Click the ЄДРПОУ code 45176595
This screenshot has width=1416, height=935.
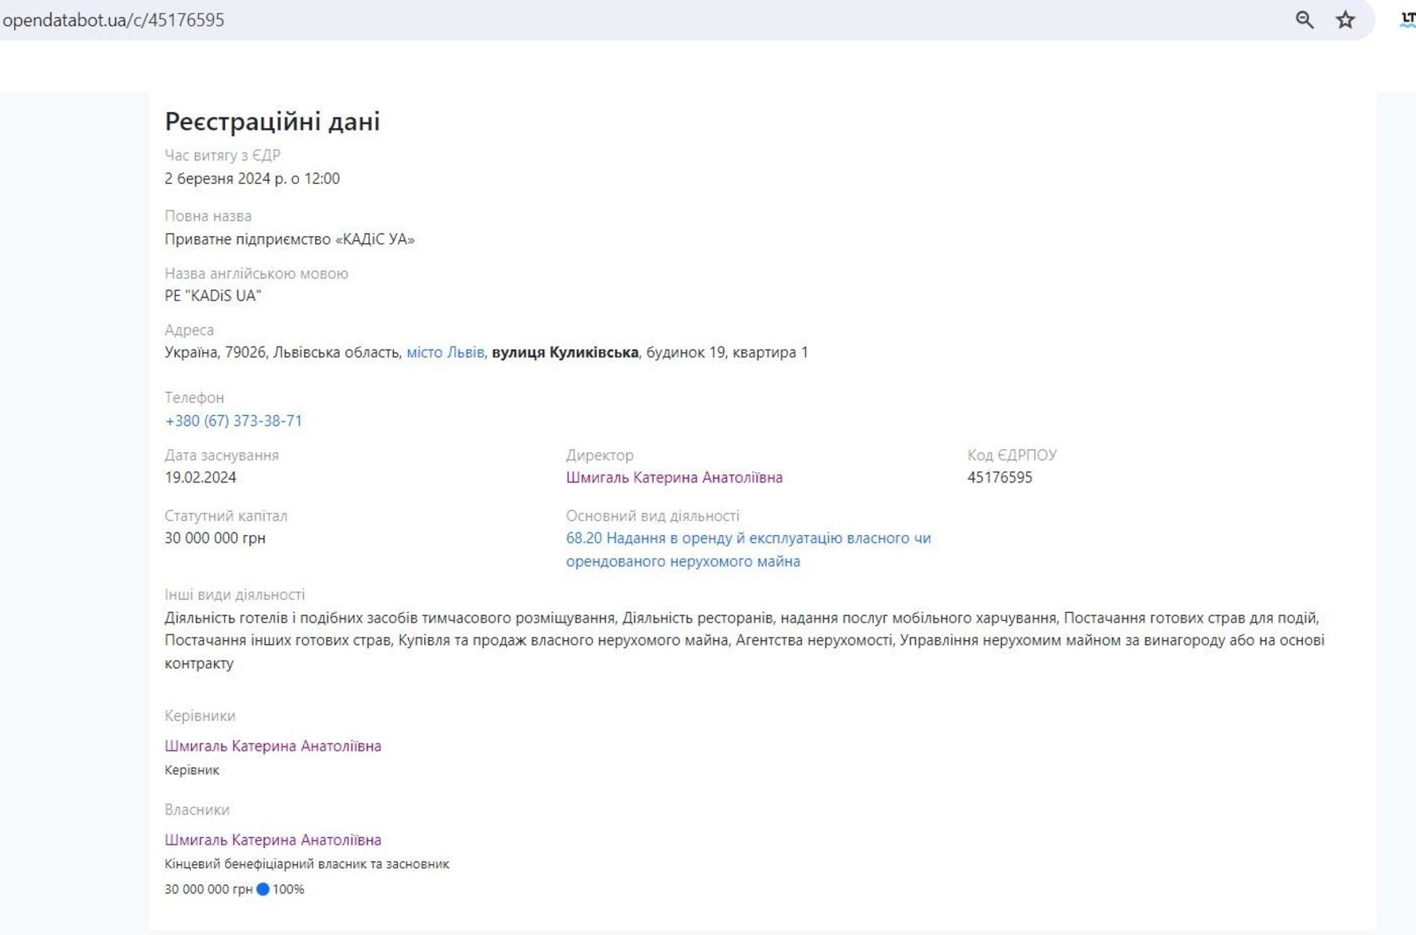[x=1000, y=477]
